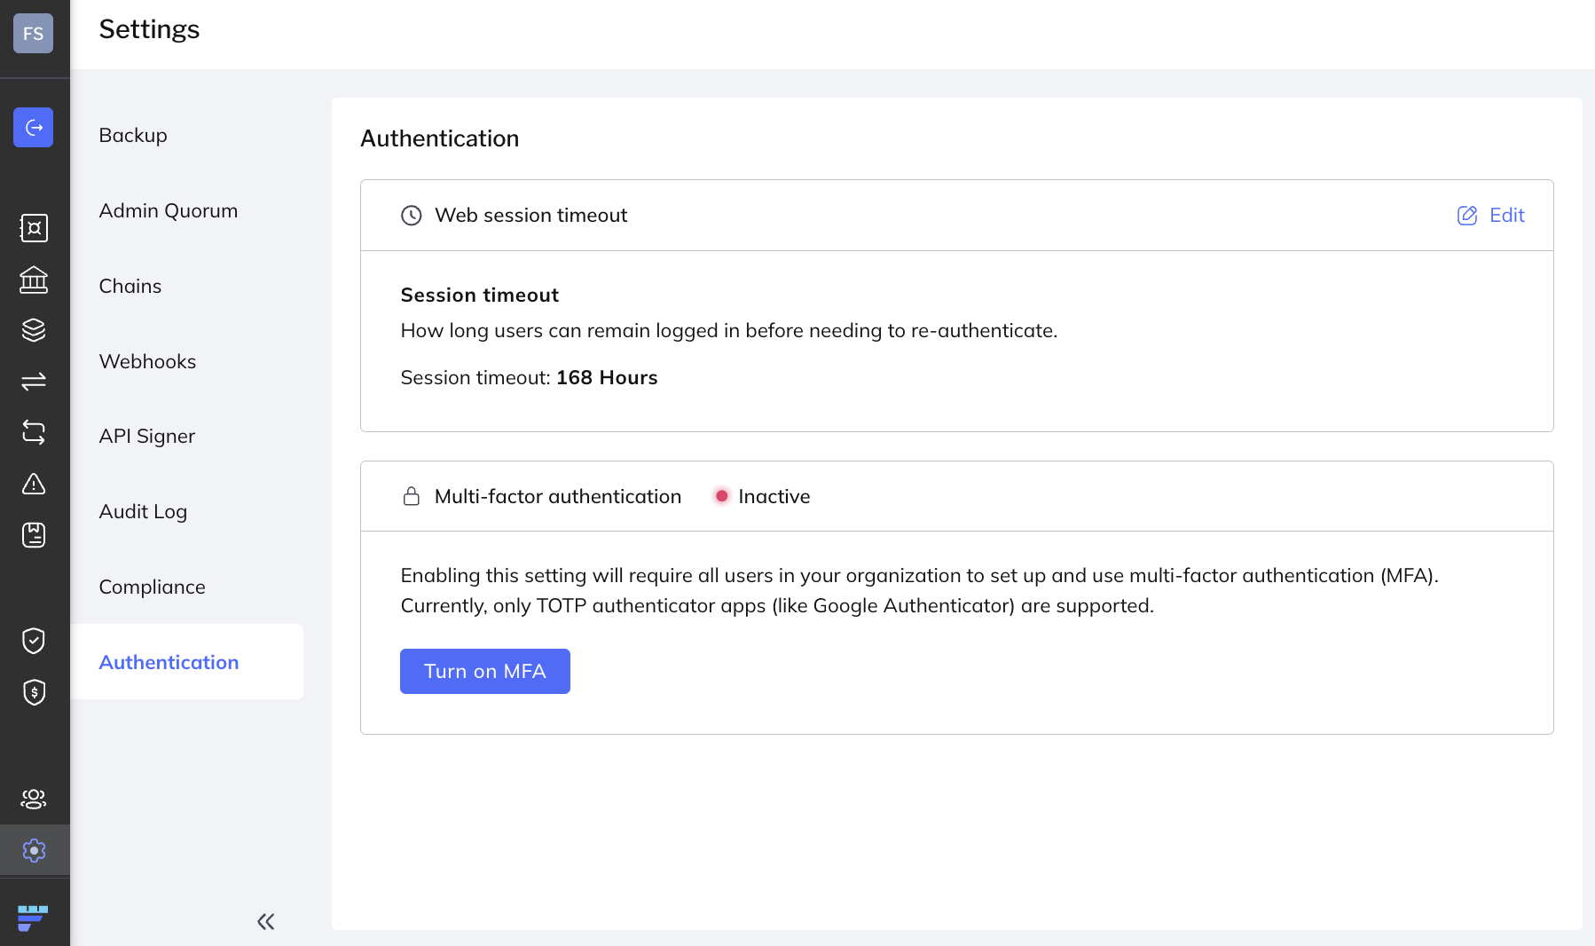Open the warning triangle alerts icon
Image resolution: width=1595 pixels, height=946 pixels.
[34, 484]
